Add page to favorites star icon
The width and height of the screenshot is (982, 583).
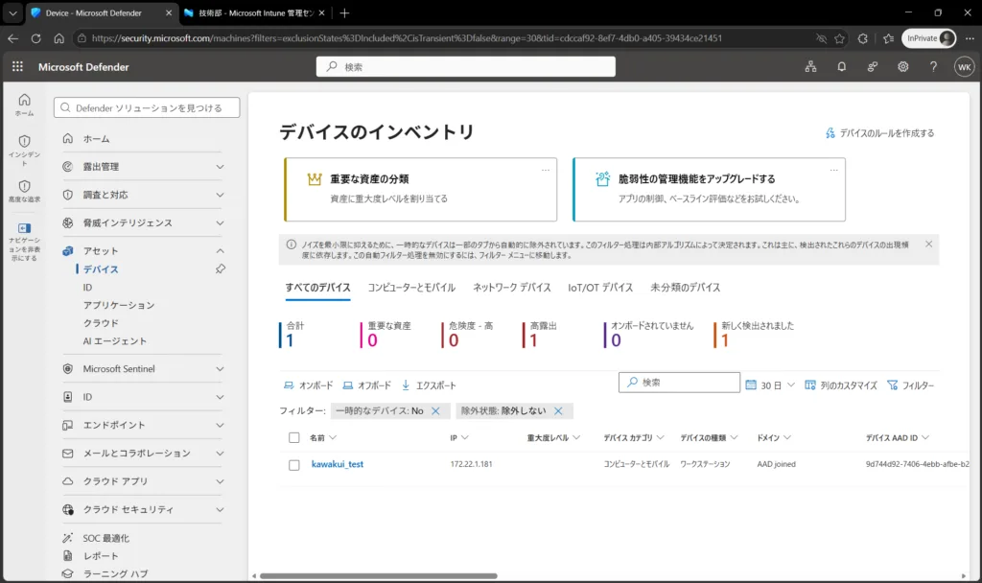839,38
